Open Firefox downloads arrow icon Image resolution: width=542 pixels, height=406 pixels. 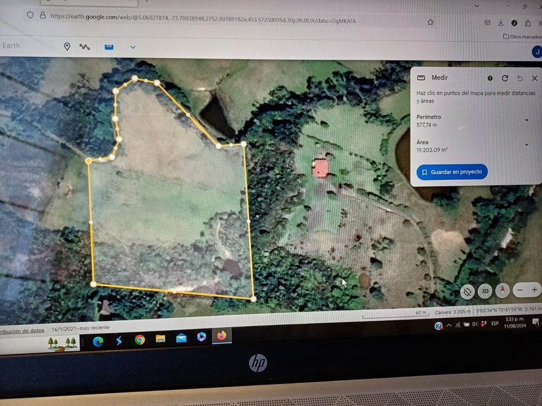[501, 23]
